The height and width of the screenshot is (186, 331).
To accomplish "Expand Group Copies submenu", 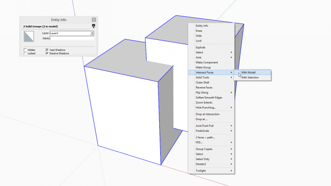I will pyautogui.click(x=211, y=149).
